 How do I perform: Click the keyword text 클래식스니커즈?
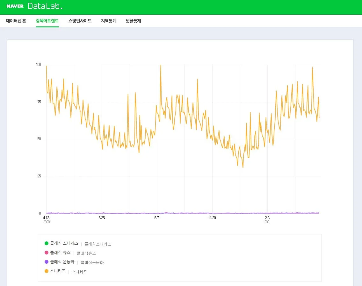(98, 244)
